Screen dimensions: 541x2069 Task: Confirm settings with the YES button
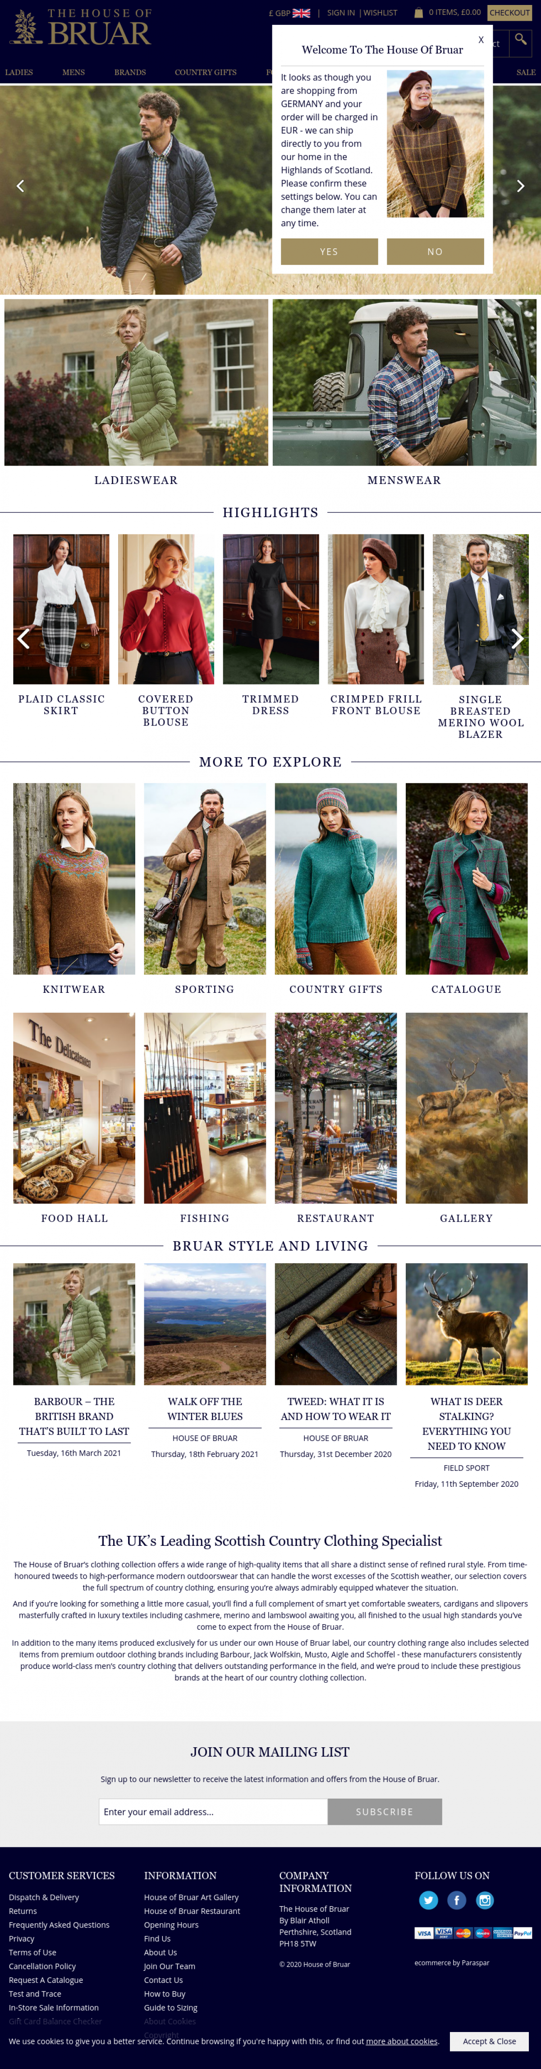pos(330,251)
